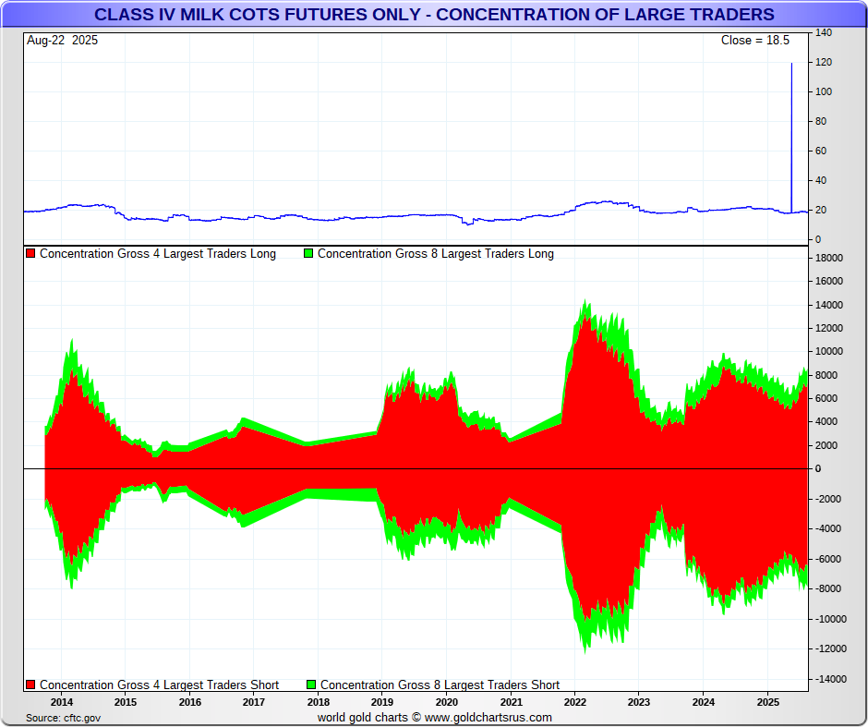The height and width of the screenshot is (727, 868).
Task: Click the green swatch for 8 Largest Traders Long
Action: pos(309,254)
